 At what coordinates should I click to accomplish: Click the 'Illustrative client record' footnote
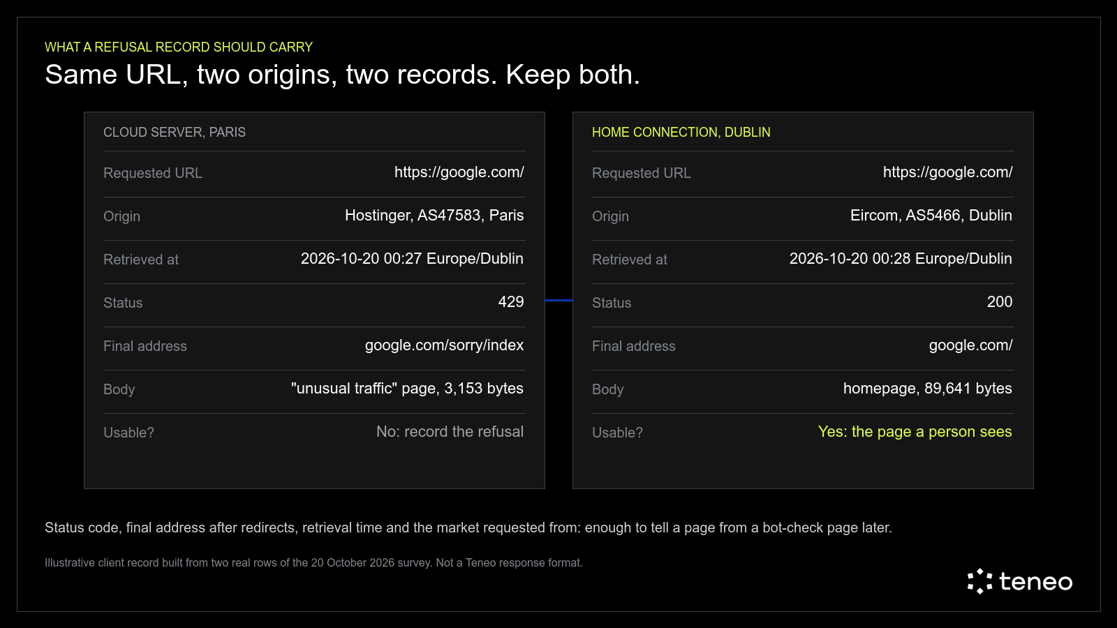pos(313,563)
